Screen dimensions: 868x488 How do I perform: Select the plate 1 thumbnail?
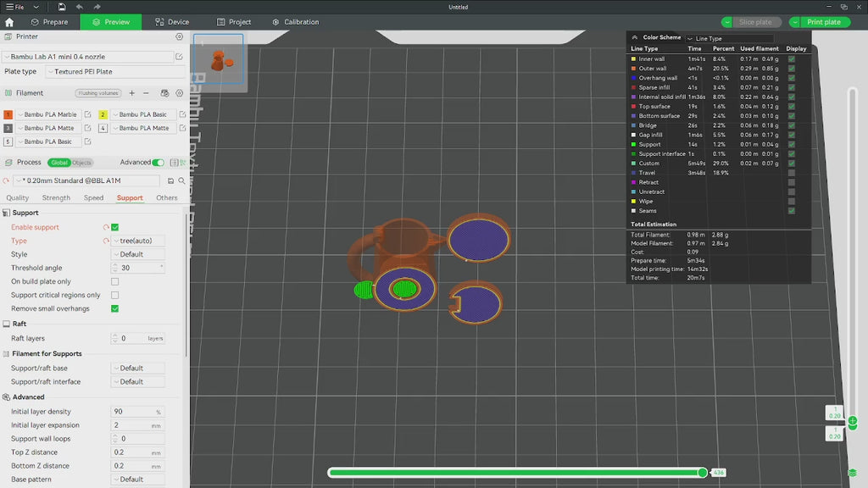pyautogui.click(x=218, y=58)
